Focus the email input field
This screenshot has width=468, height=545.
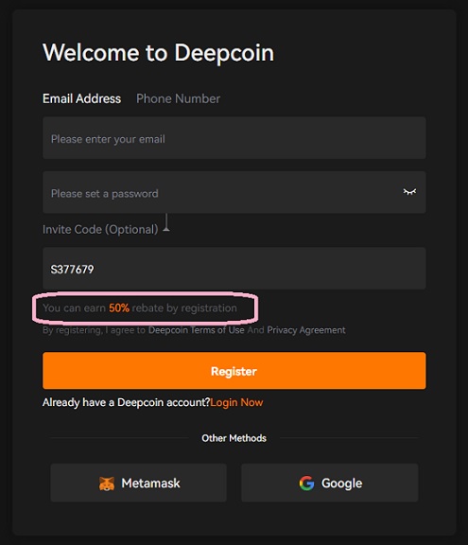click(x=234, y=138)
